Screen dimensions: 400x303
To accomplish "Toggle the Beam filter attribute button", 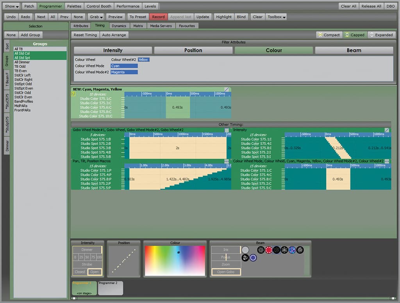I will (354, 50).
